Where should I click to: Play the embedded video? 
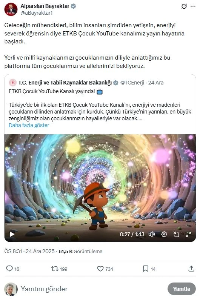(x=12, y=234)
